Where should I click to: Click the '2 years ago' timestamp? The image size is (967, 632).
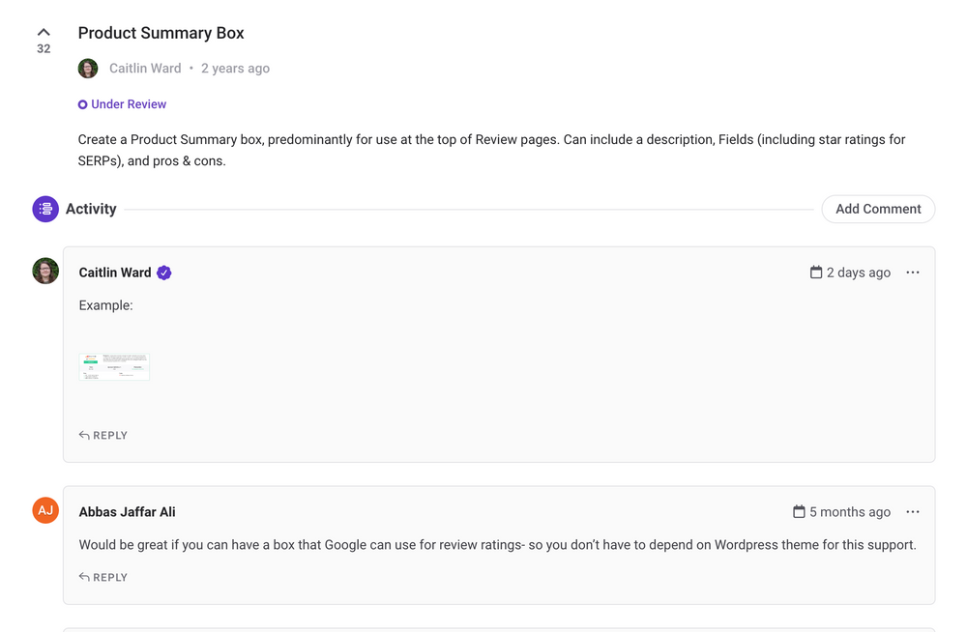point(235,68)
